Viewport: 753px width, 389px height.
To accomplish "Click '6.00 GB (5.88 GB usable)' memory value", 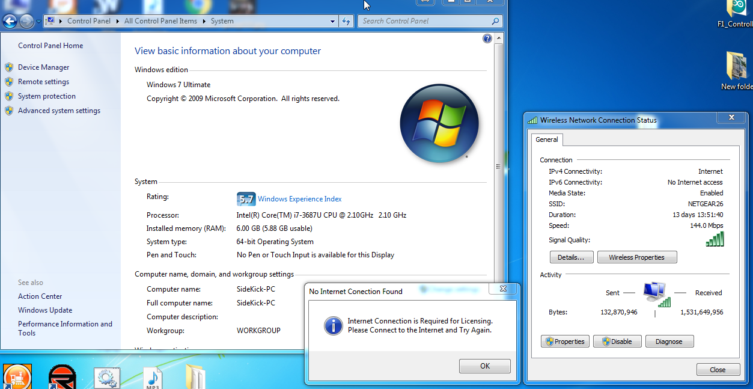I will [x=274, y=228].
